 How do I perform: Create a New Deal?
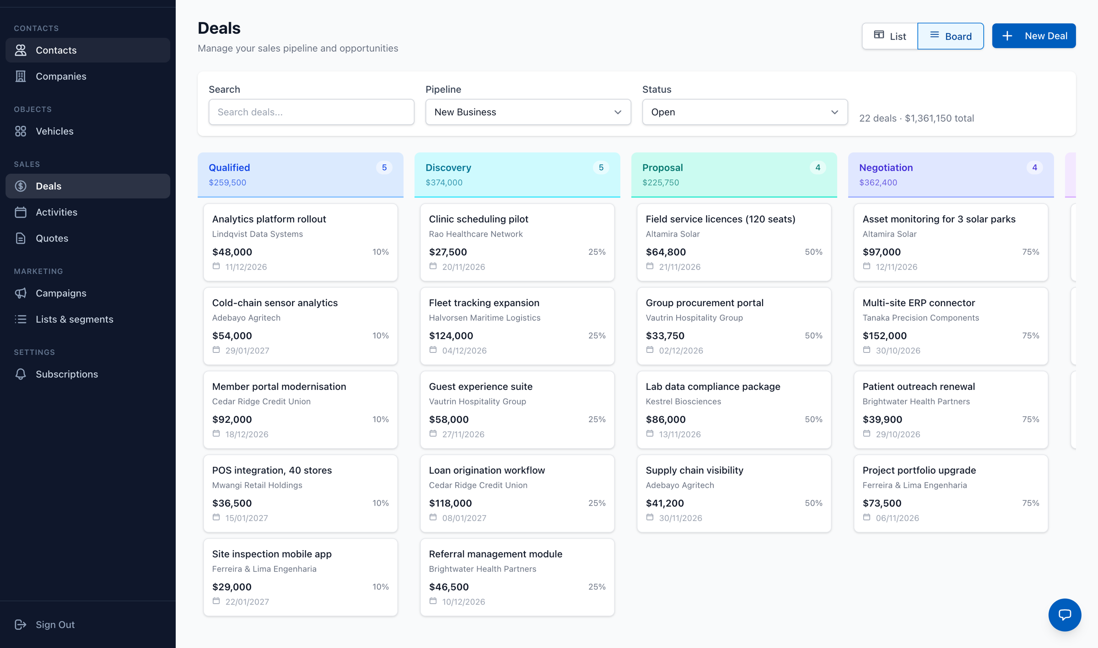coord(1034,36)
